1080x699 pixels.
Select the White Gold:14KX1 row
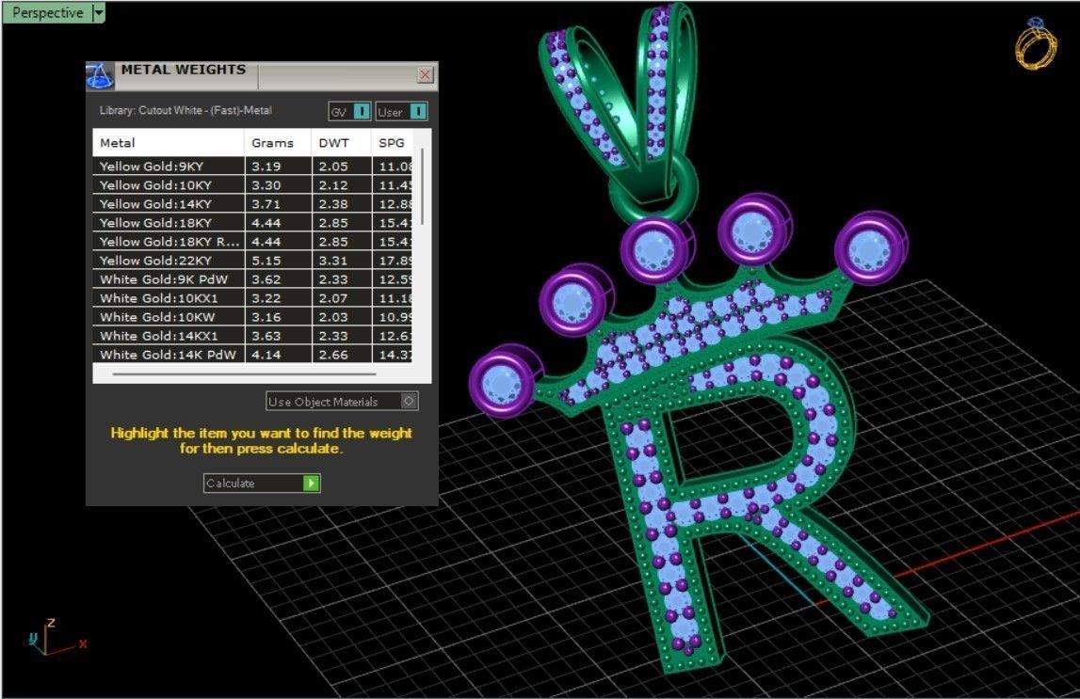pyautogui.click(x=252, y=336)
